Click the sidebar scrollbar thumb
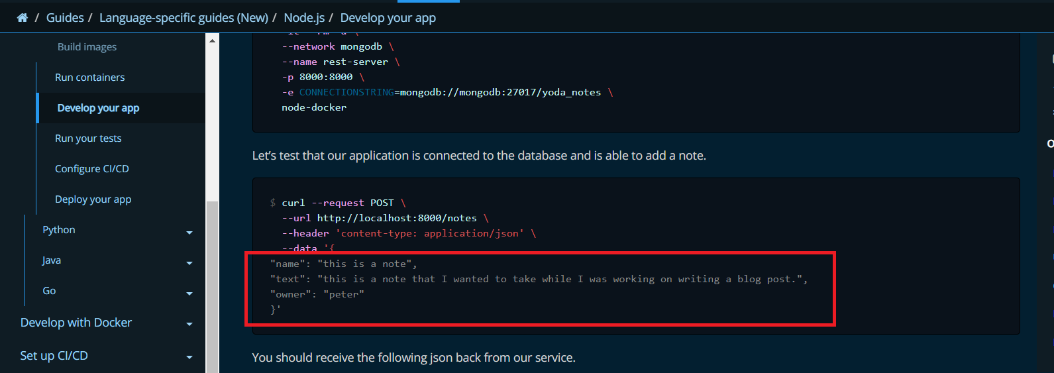 (212, 286)
